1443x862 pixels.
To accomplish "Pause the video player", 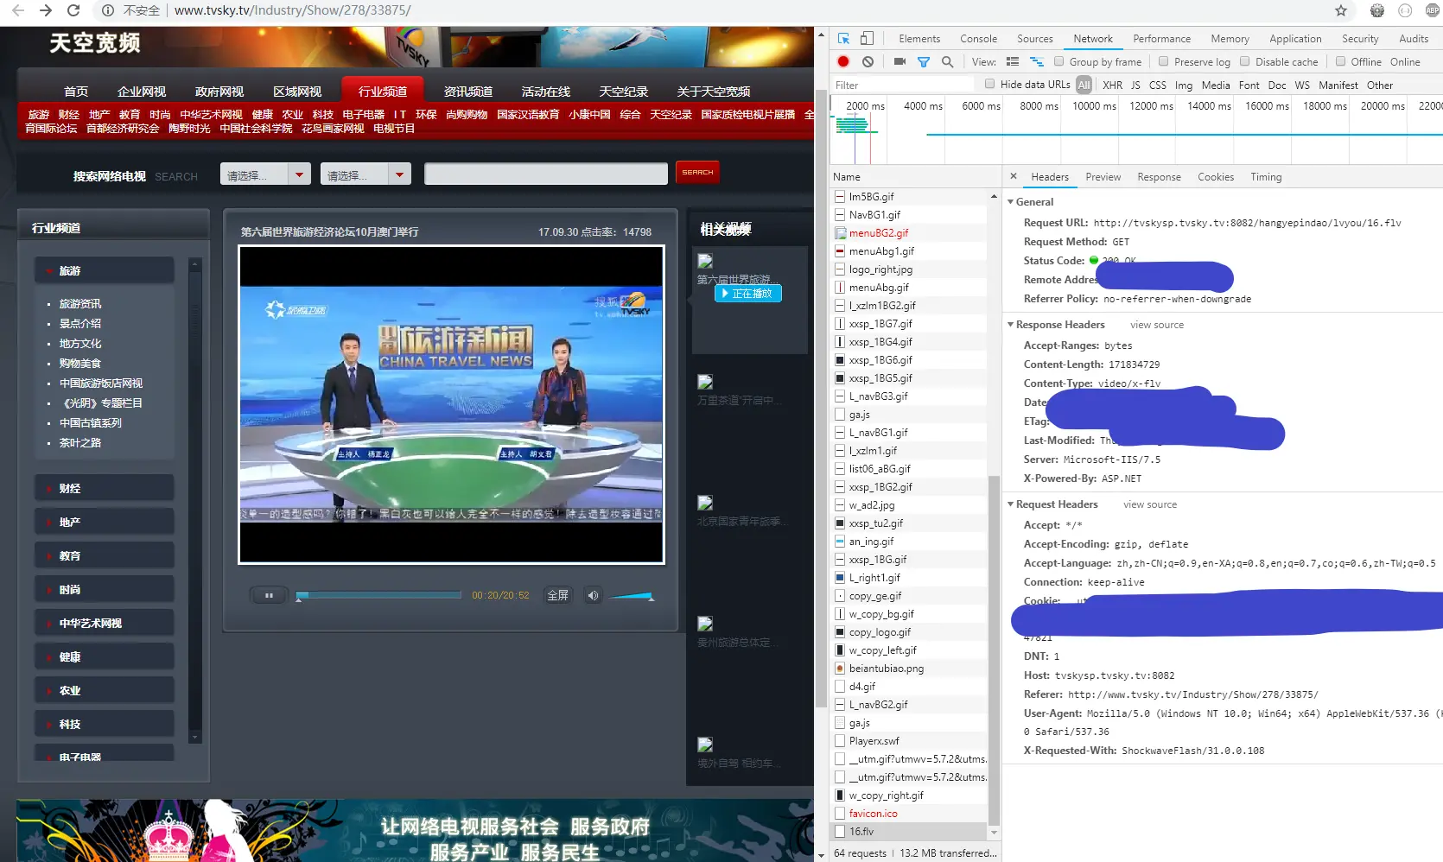I will [x=269, y=595].
